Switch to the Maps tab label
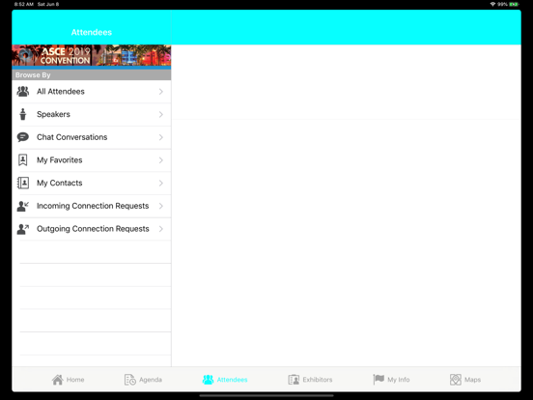Image resolution: width=533 pixels, height=400 pixels. tap(472, 380)
